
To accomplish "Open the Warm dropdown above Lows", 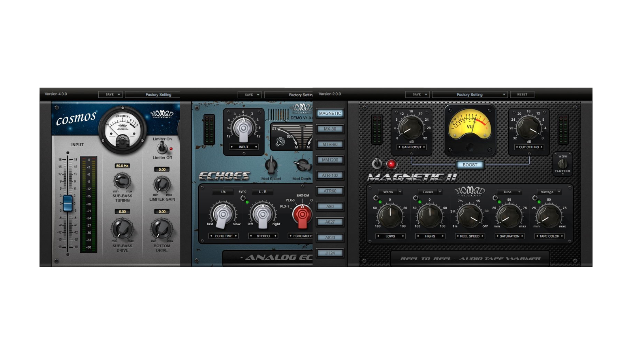I will pyautogui.click(x=390, y=192).
